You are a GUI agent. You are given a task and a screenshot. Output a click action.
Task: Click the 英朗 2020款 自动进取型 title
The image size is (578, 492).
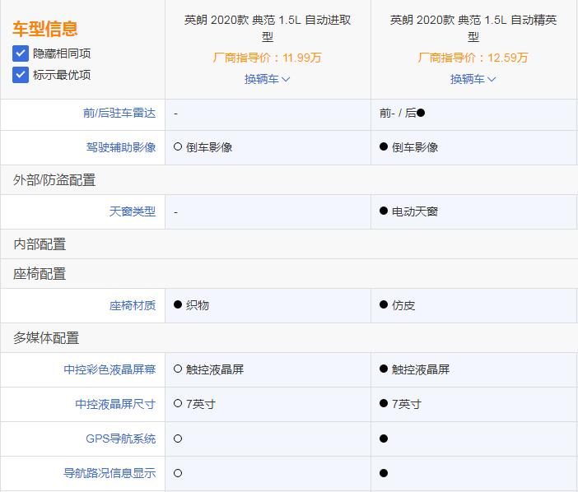[268, 28]
